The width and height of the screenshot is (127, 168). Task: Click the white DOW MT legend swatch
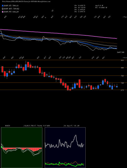pos(3,9)
